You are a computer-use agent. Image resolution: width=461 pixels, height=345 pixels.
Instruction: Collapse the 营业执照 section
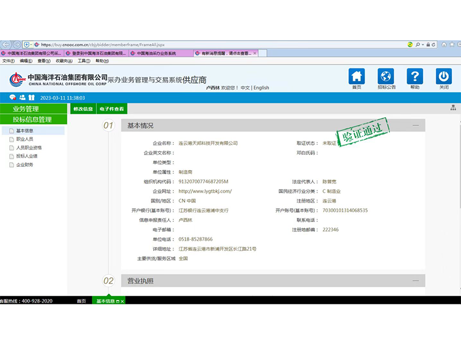(415, 281)
